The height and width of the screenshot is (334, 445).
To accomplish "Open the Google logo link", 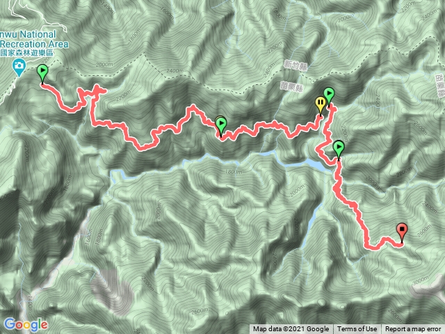I will 26,325.
